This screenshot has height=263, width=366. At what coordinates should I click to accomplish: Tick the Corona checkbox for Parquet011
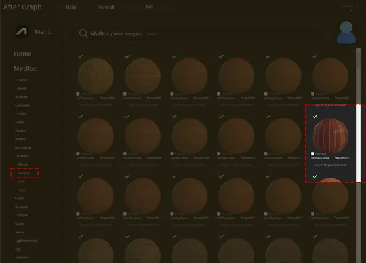[266, 153]
